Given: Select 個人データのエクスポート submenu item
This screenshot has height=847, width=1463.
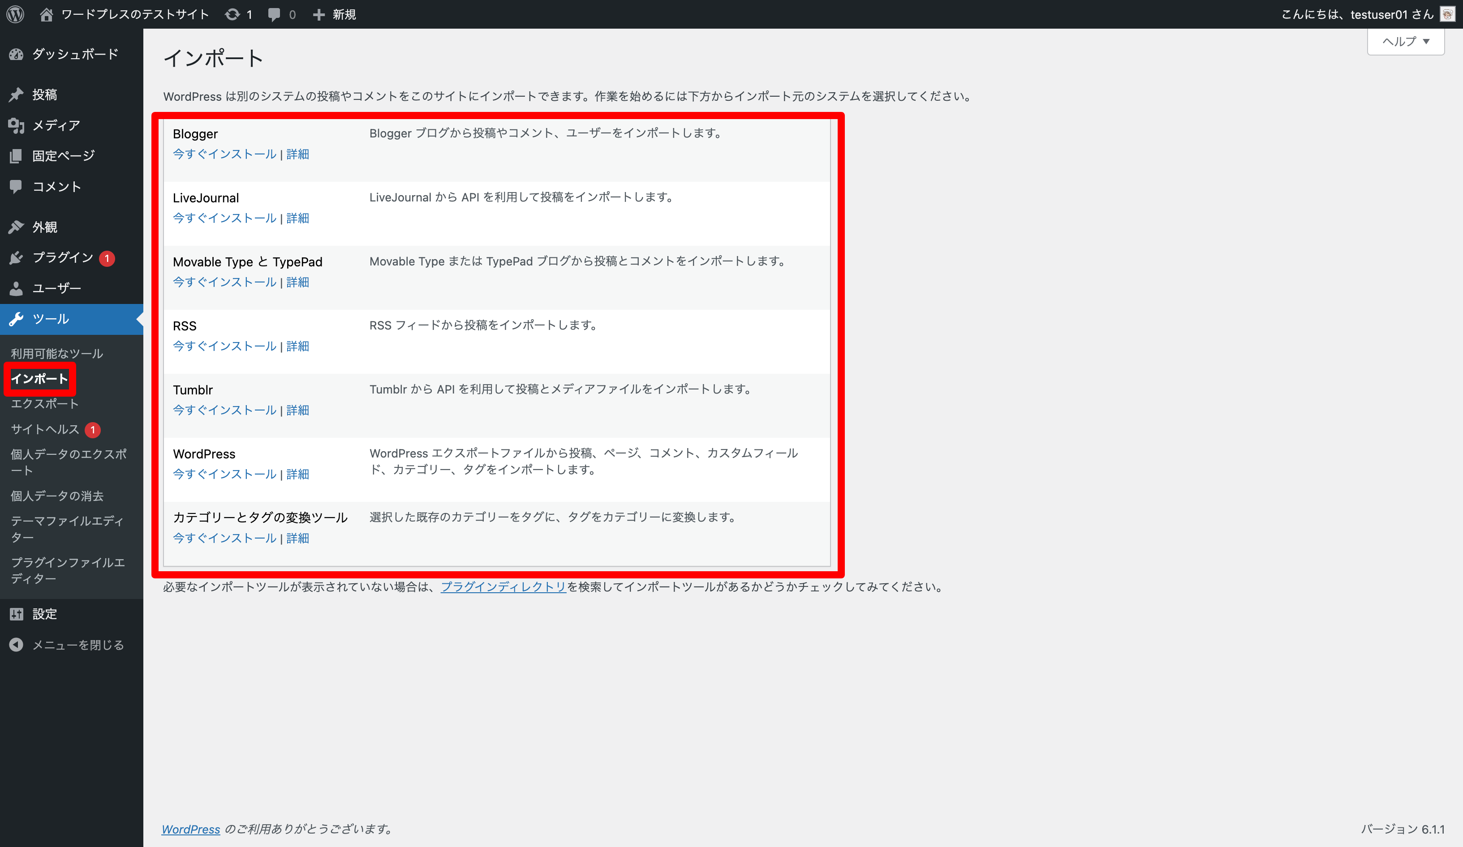Looking at the screenshot, I should pyautogui.click(x=69, y=462).
